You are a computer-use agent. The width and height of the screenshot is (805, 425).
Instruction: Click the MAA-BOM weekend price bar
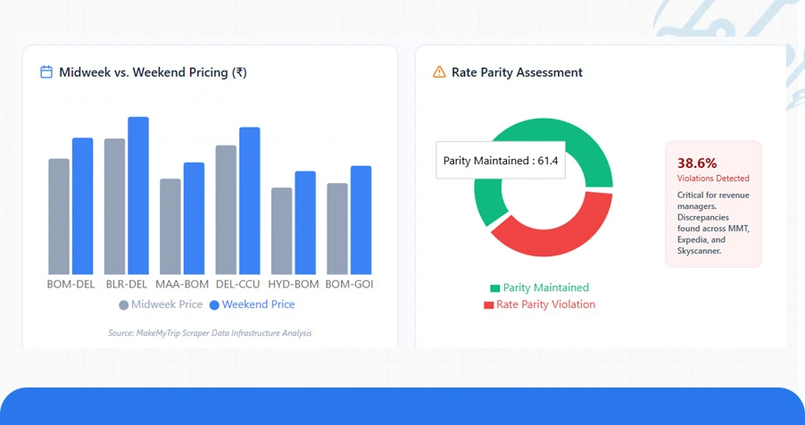click(x=194, y=218)
